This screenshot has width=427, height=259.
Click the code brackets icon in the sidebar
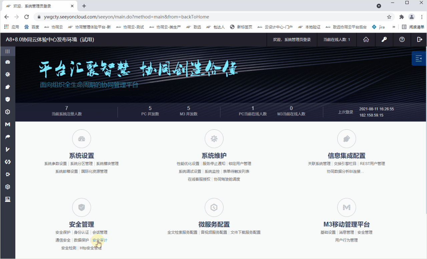pos(7,162)
